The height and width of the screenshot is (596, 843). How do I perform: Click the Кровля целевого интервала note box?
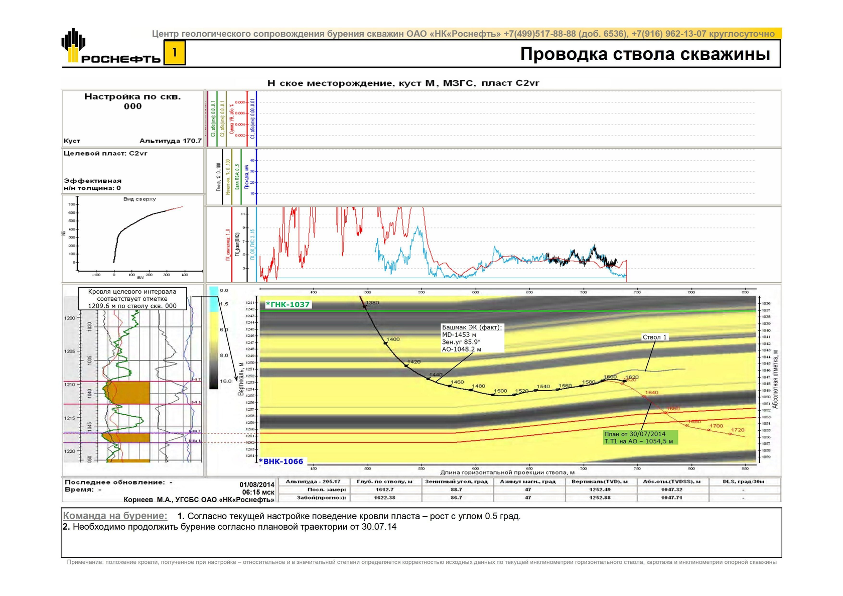(x=132, y=298)
